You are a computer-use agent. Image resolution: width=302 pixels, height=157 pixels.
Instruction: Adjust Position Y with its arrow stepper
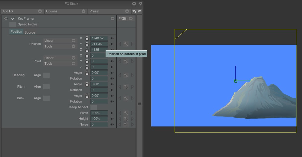point(112,44)
